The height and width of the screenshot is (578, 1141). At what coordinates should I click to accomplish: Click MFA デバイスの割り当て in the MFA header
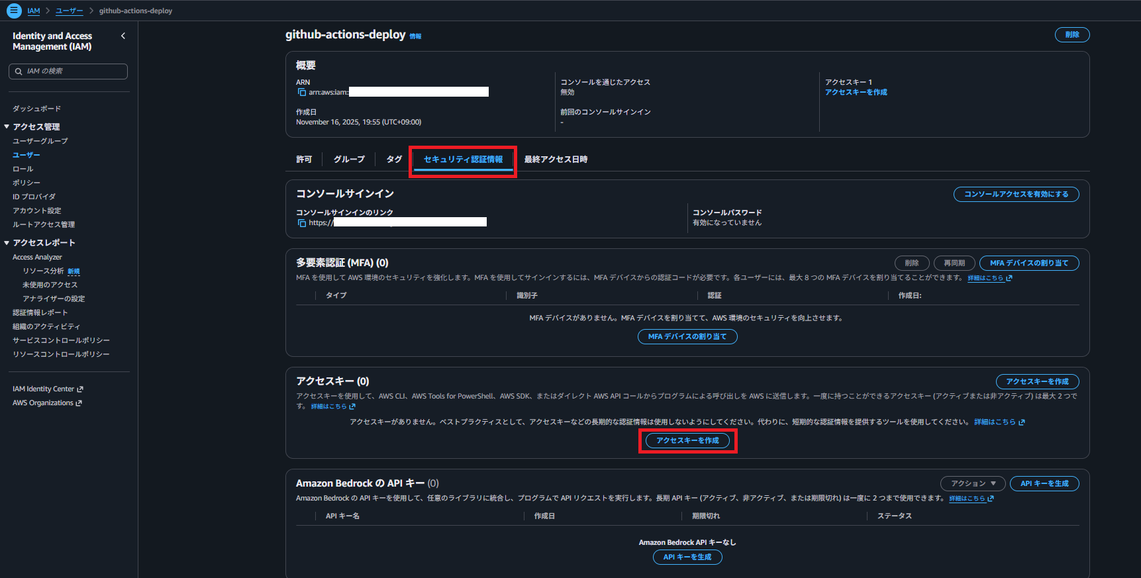point(1029,263)
